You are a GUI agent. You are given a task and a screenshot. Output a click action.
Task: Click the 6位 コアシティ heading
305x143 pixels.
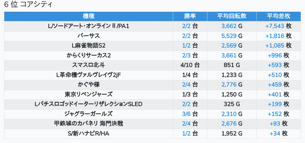point(28,5)
